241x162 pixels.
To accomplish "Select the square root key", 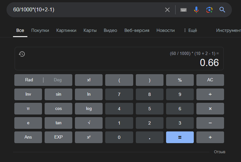I will (x=89, y=123).
